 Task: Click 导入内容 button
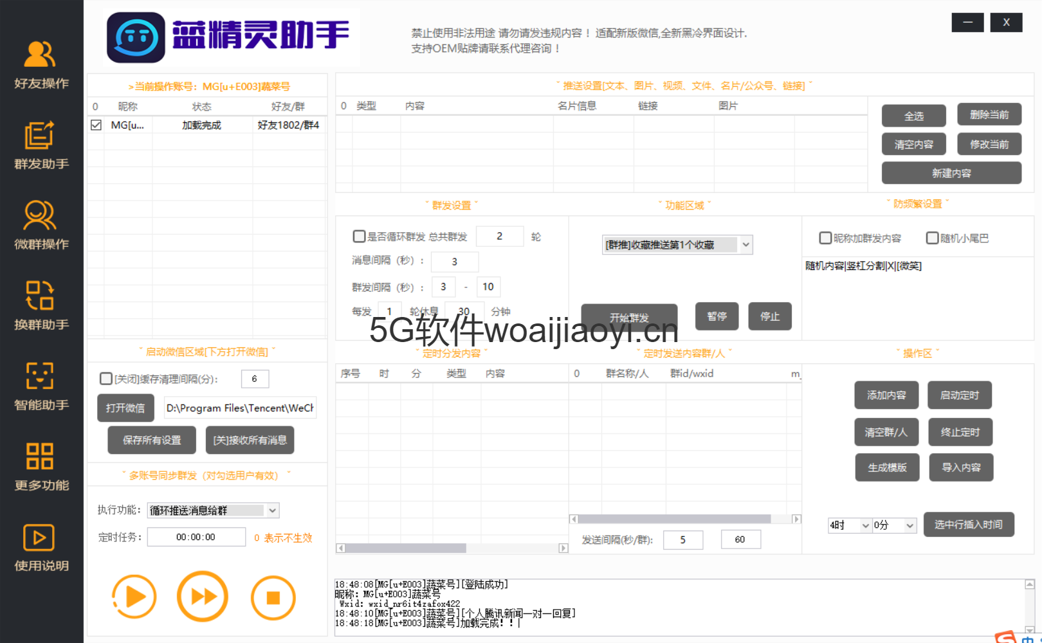pos(961,467)
